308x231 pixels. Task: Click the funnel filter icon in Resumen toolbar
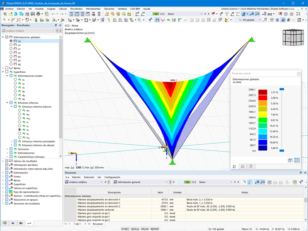pyautogui.click(x=301, y=182)
